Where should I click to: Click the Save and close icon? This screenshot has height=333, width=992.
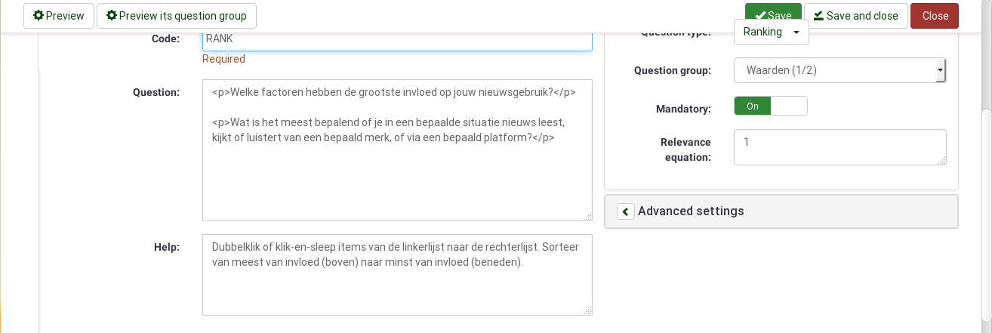tap(818, 16)
